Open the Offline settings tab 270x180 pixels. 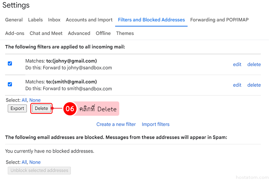click(x=103, y=33)
